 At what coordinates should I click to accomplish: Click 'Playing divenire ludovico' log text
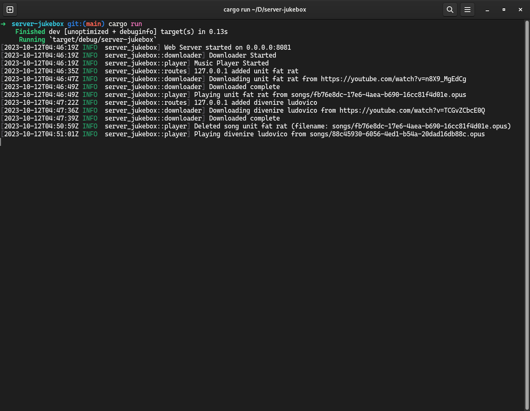coord(241,134)
